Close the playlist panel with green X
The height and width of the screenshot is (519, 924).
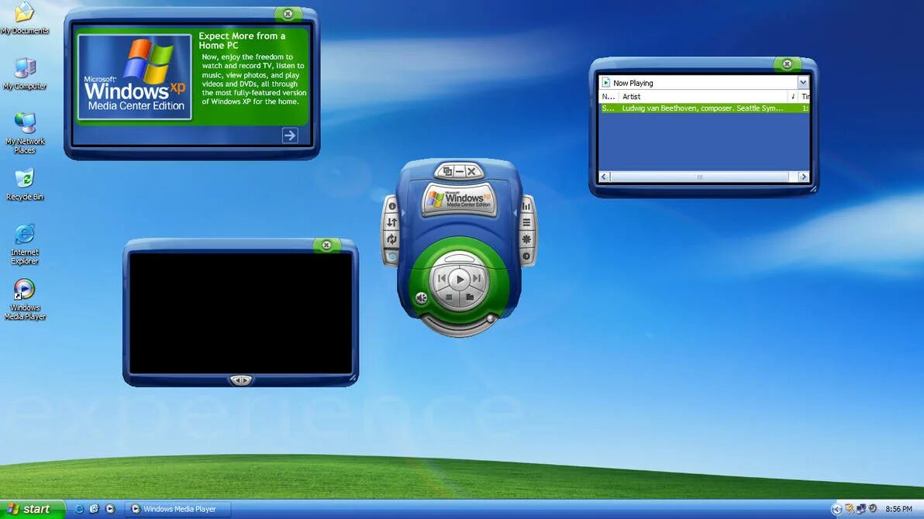[787, 64]
